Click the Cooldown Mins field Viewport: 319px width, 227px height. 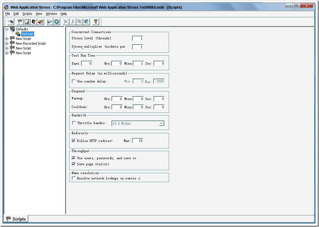(x=138, y=107)
